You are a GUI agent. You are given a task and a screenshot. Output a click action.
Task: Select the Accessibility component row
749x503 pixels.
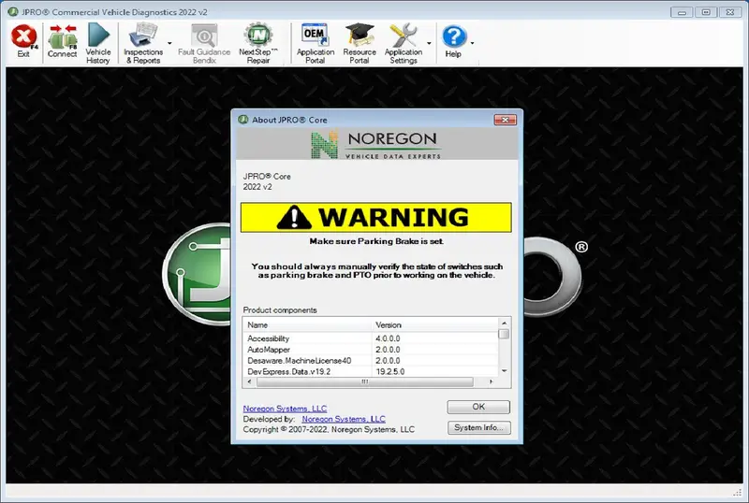coord(371,338)
